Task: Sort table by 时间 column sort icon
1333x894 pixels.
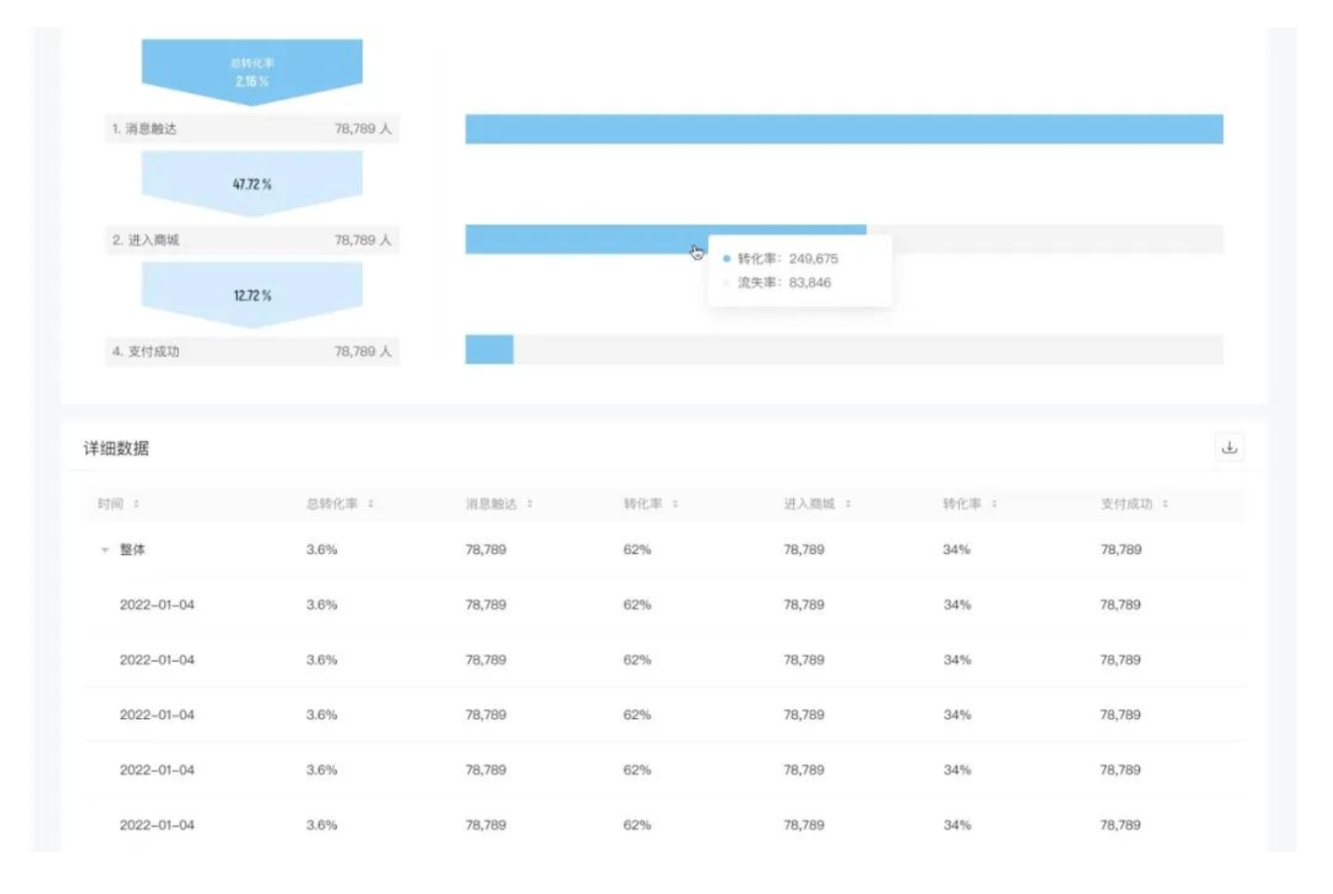Action: click(136, 504)
